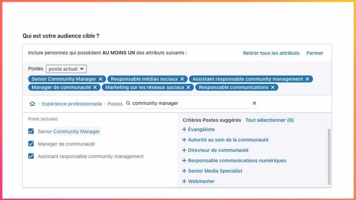Uncheck Manager de communauté checkbox
The image size is (356, 200).
[x=31, y=144]
